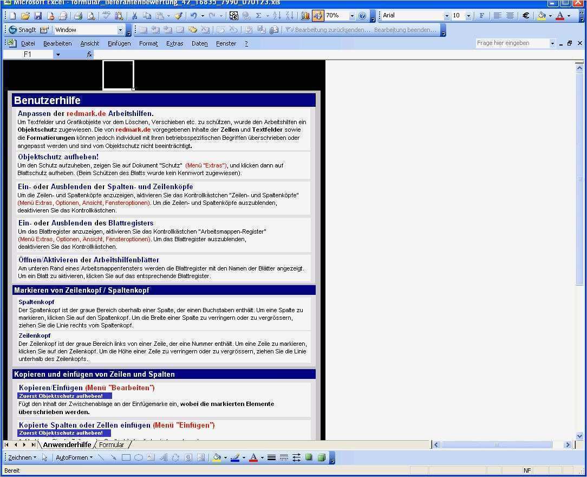Screen dimensions: 587x477
Task: Open the Einfügen menu
Action: 119,43
